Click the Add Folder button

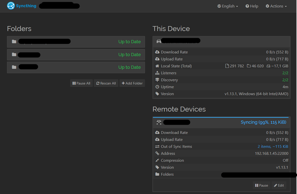pos(132,83)
